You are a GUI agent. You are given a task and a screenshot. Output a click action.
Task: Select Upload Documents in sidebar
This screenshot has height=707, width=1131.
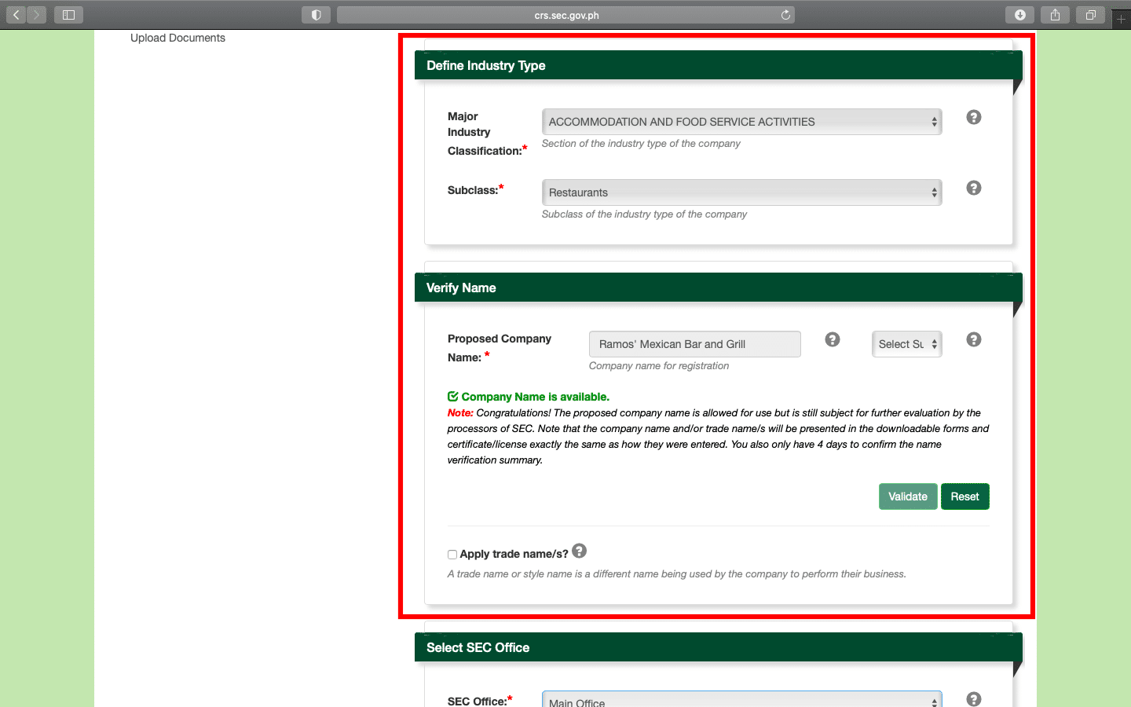coord(178,38)
